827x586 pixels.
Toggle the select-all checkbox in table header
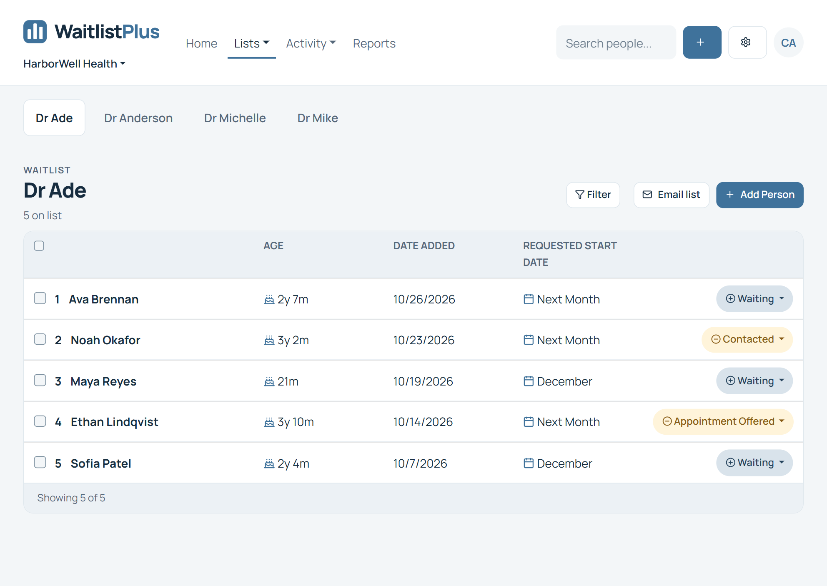coord(39,246)
